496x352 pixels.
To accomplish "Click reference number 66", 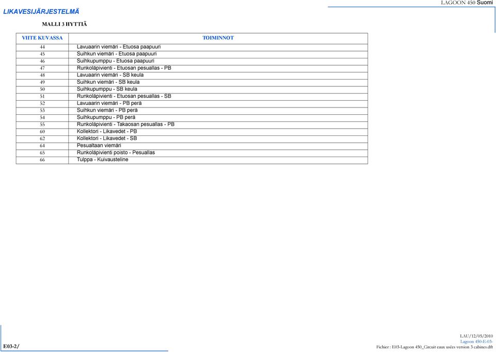I will pyautogui.click(x=42, y=160).
